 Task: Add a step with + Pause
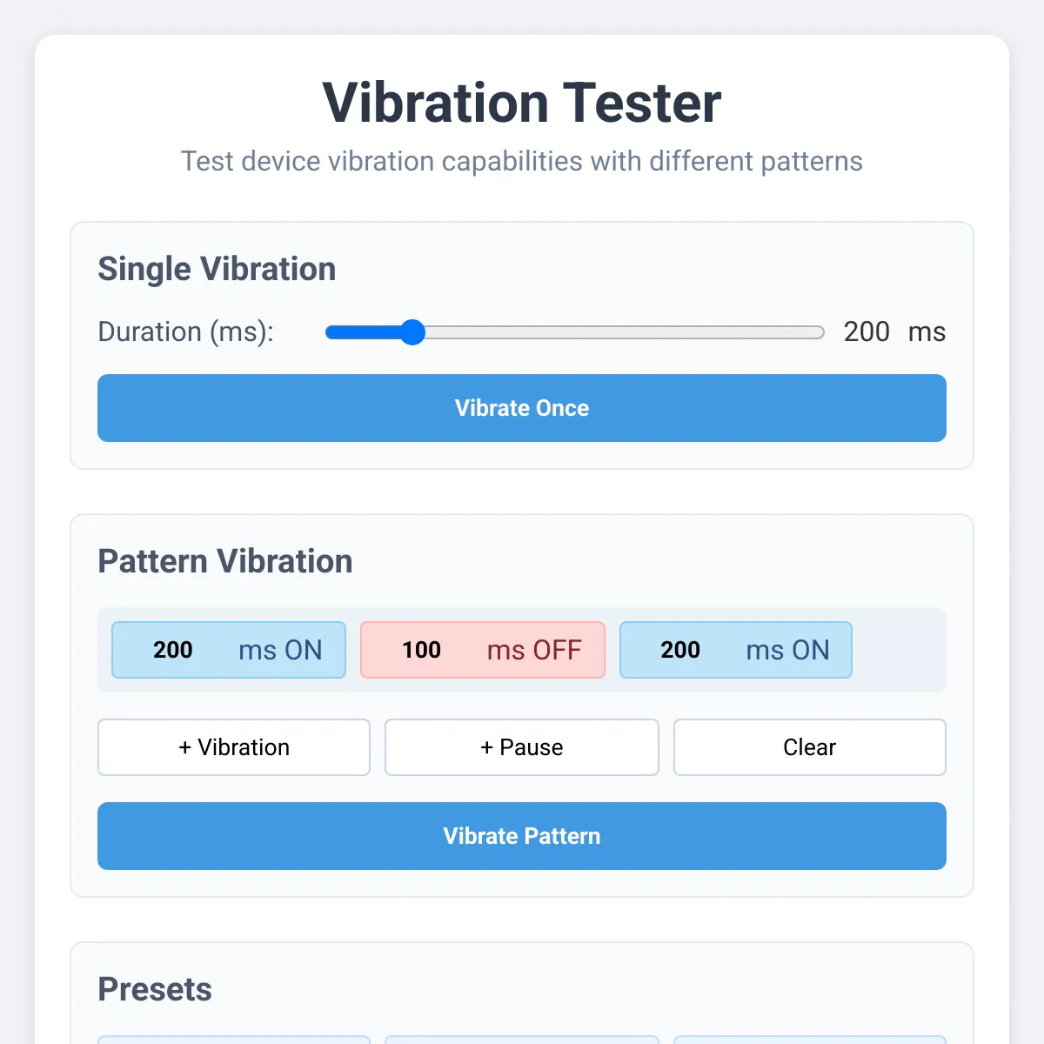tap(522, 747)
